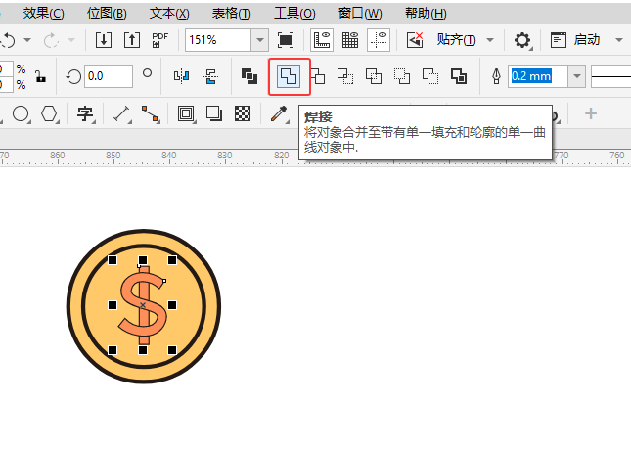Click the create boundary icon

[x=459, y=76]
